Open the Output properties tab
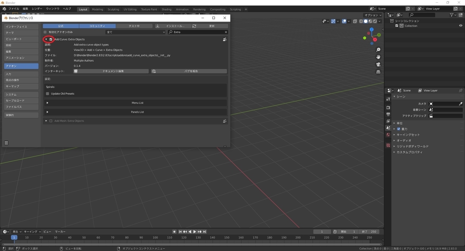465x251 pixels. pos(388,114)
